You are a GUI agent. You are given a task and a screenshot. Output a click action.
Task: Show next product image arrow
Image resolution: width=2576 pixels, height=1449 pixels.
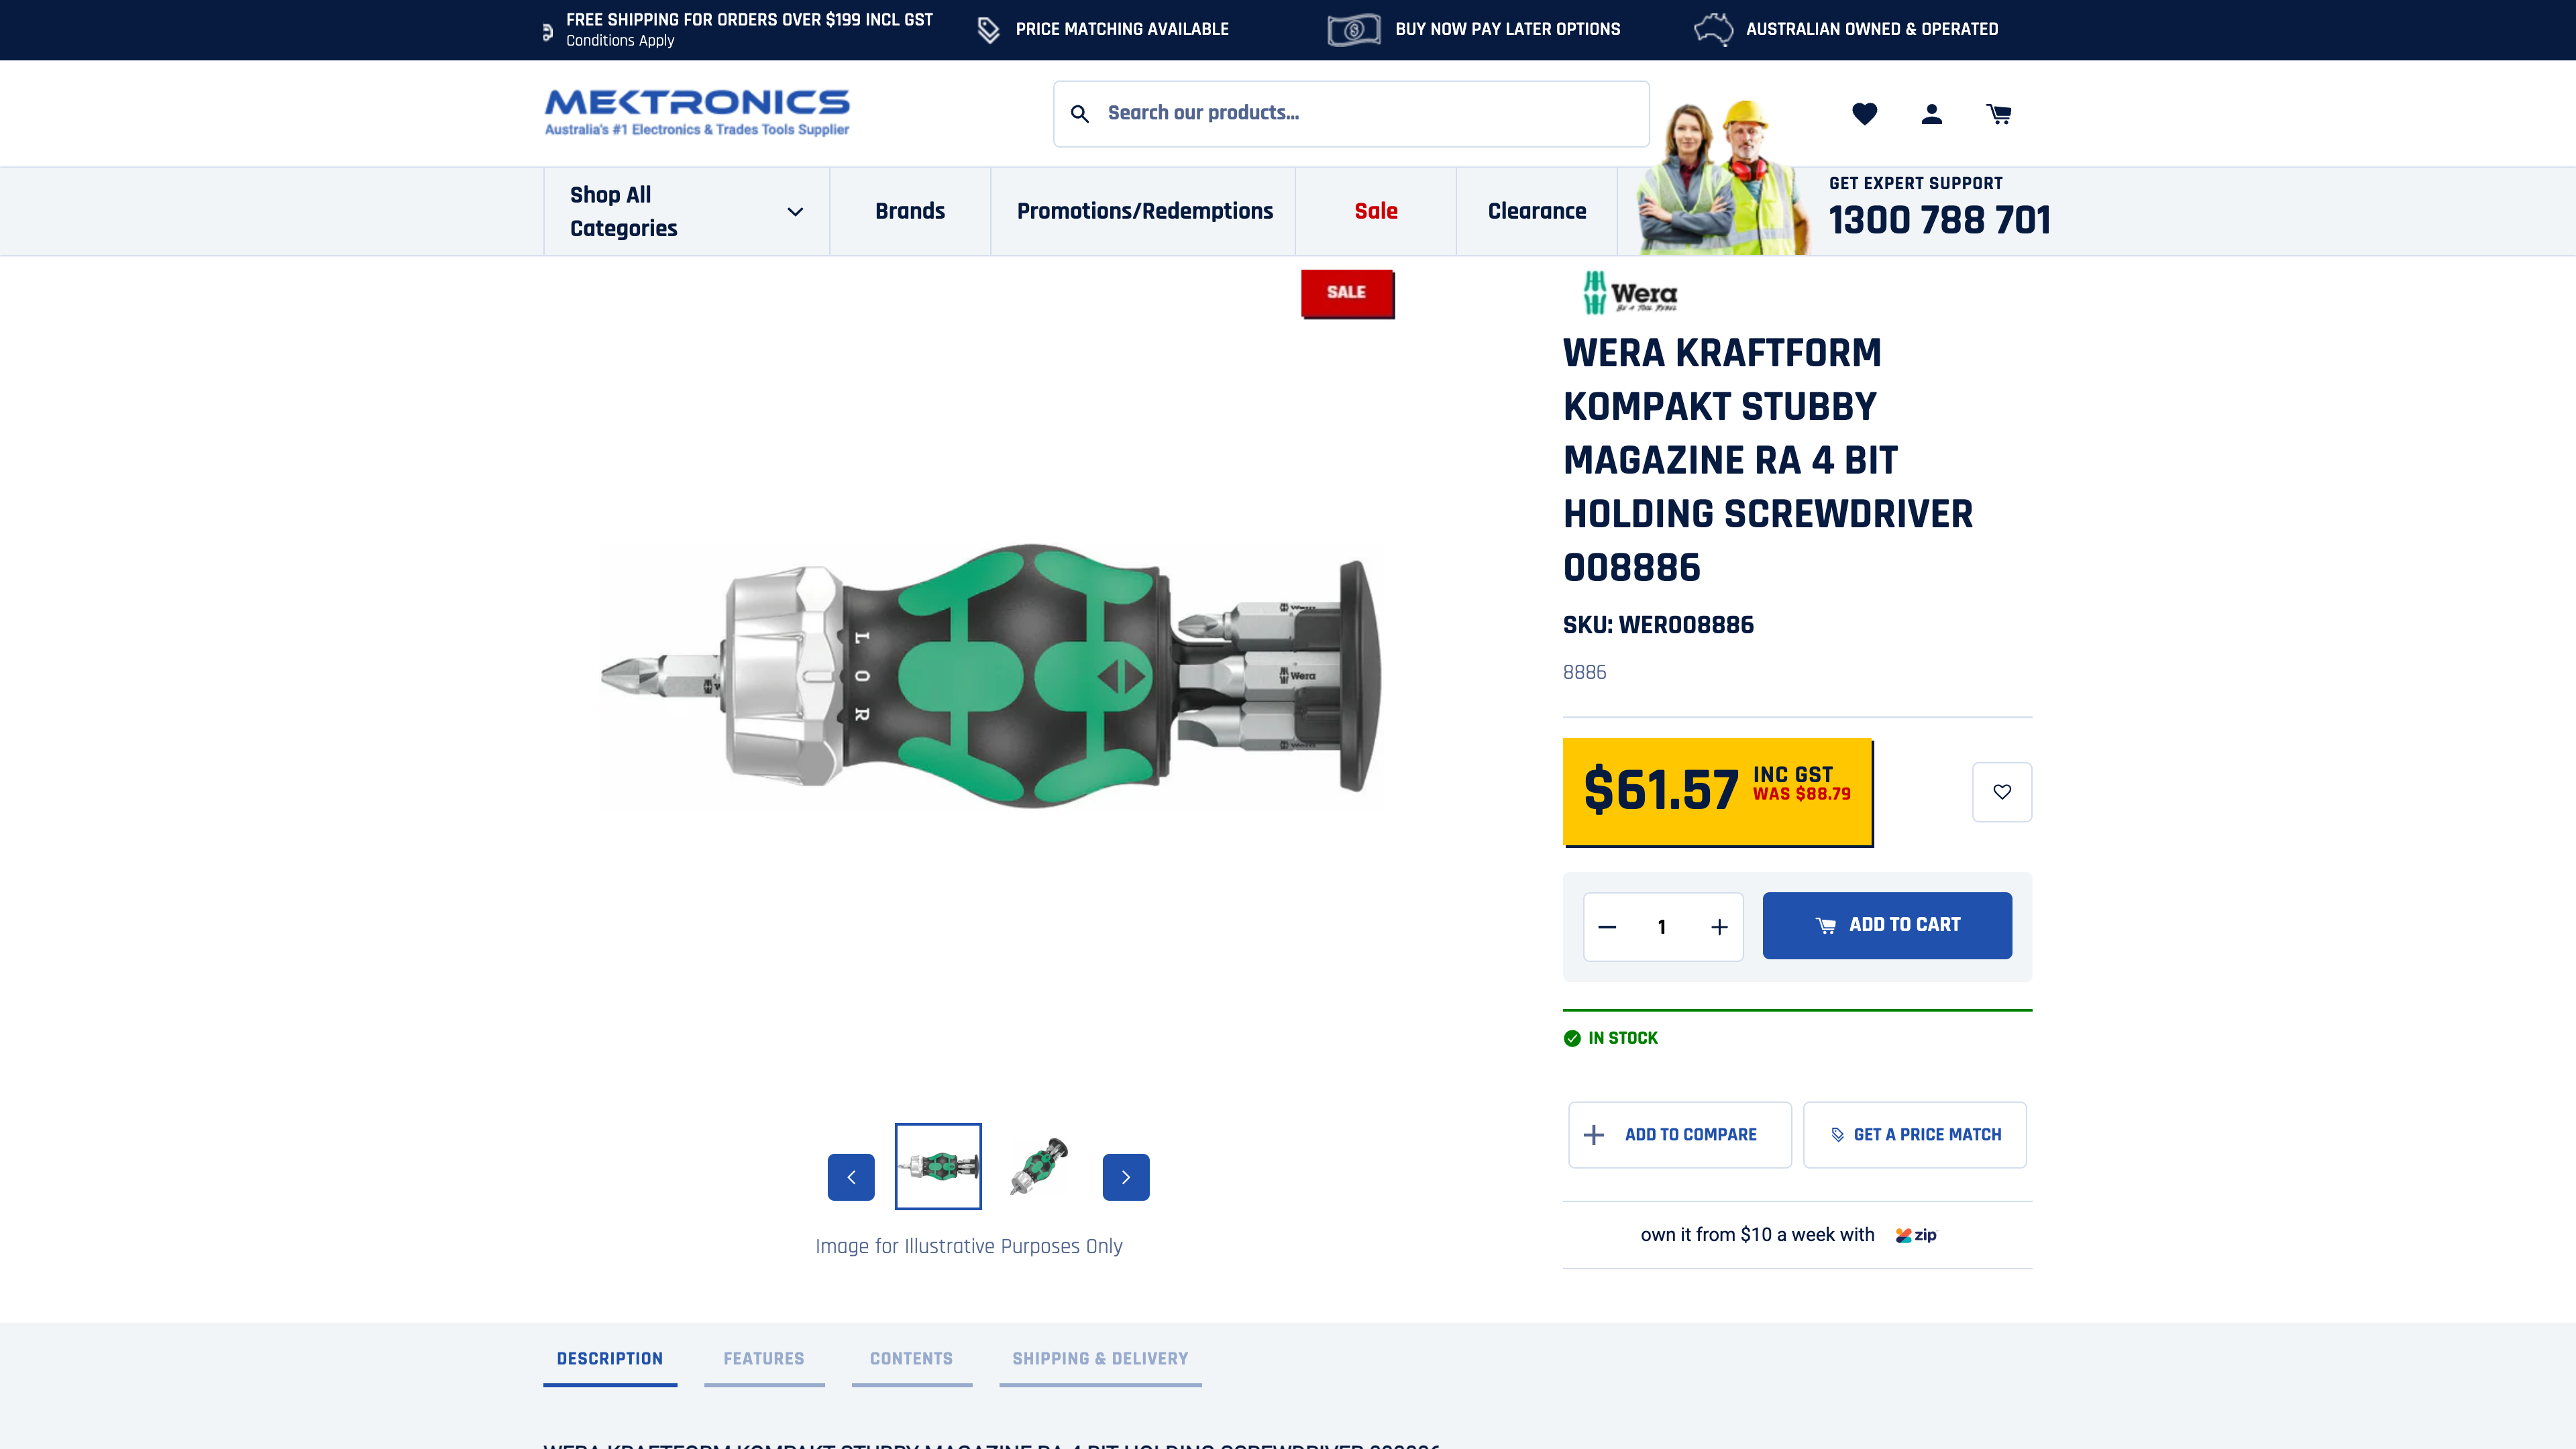click(x=1126, y=1177)
